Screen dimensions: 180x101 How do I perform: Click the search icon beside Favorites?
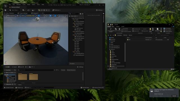coord(15,70)
